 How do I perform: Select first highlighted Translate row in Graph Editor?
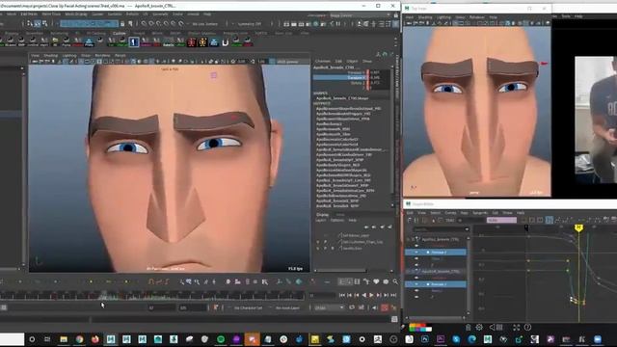point(436,252)
